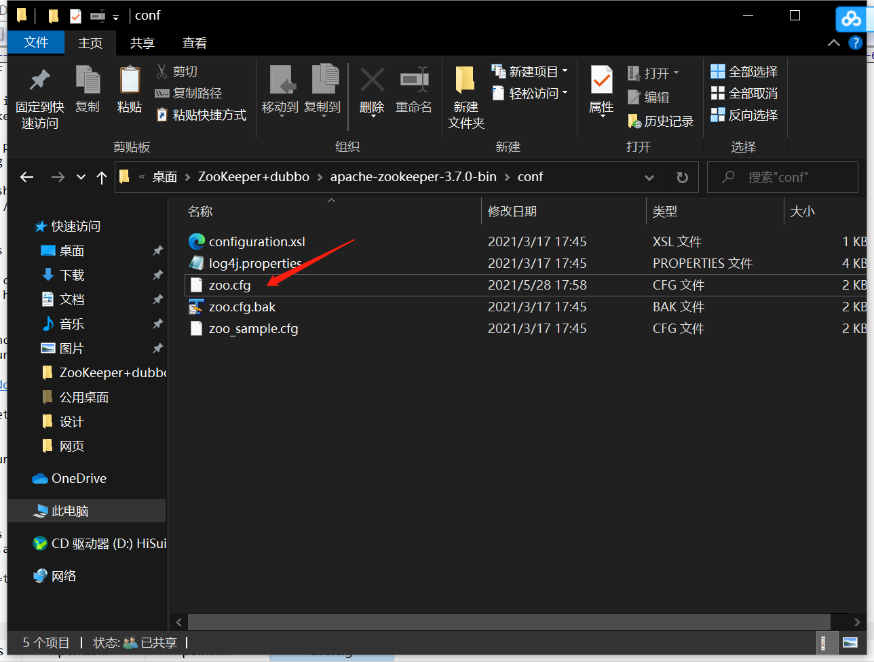Click Copy path in clipboard group
The width and height of the screenshot is (874, 662).
pyautogui.click(x=189, y=93)
